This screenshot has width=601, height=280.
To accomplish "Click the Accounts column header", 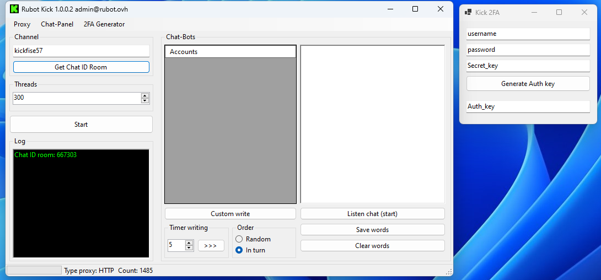I will point(230,52).
